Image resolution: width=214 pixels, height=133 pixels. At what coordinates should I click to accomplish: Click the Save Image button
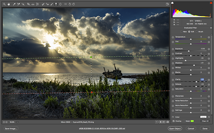pyautogui.click(x=11, y=128)
